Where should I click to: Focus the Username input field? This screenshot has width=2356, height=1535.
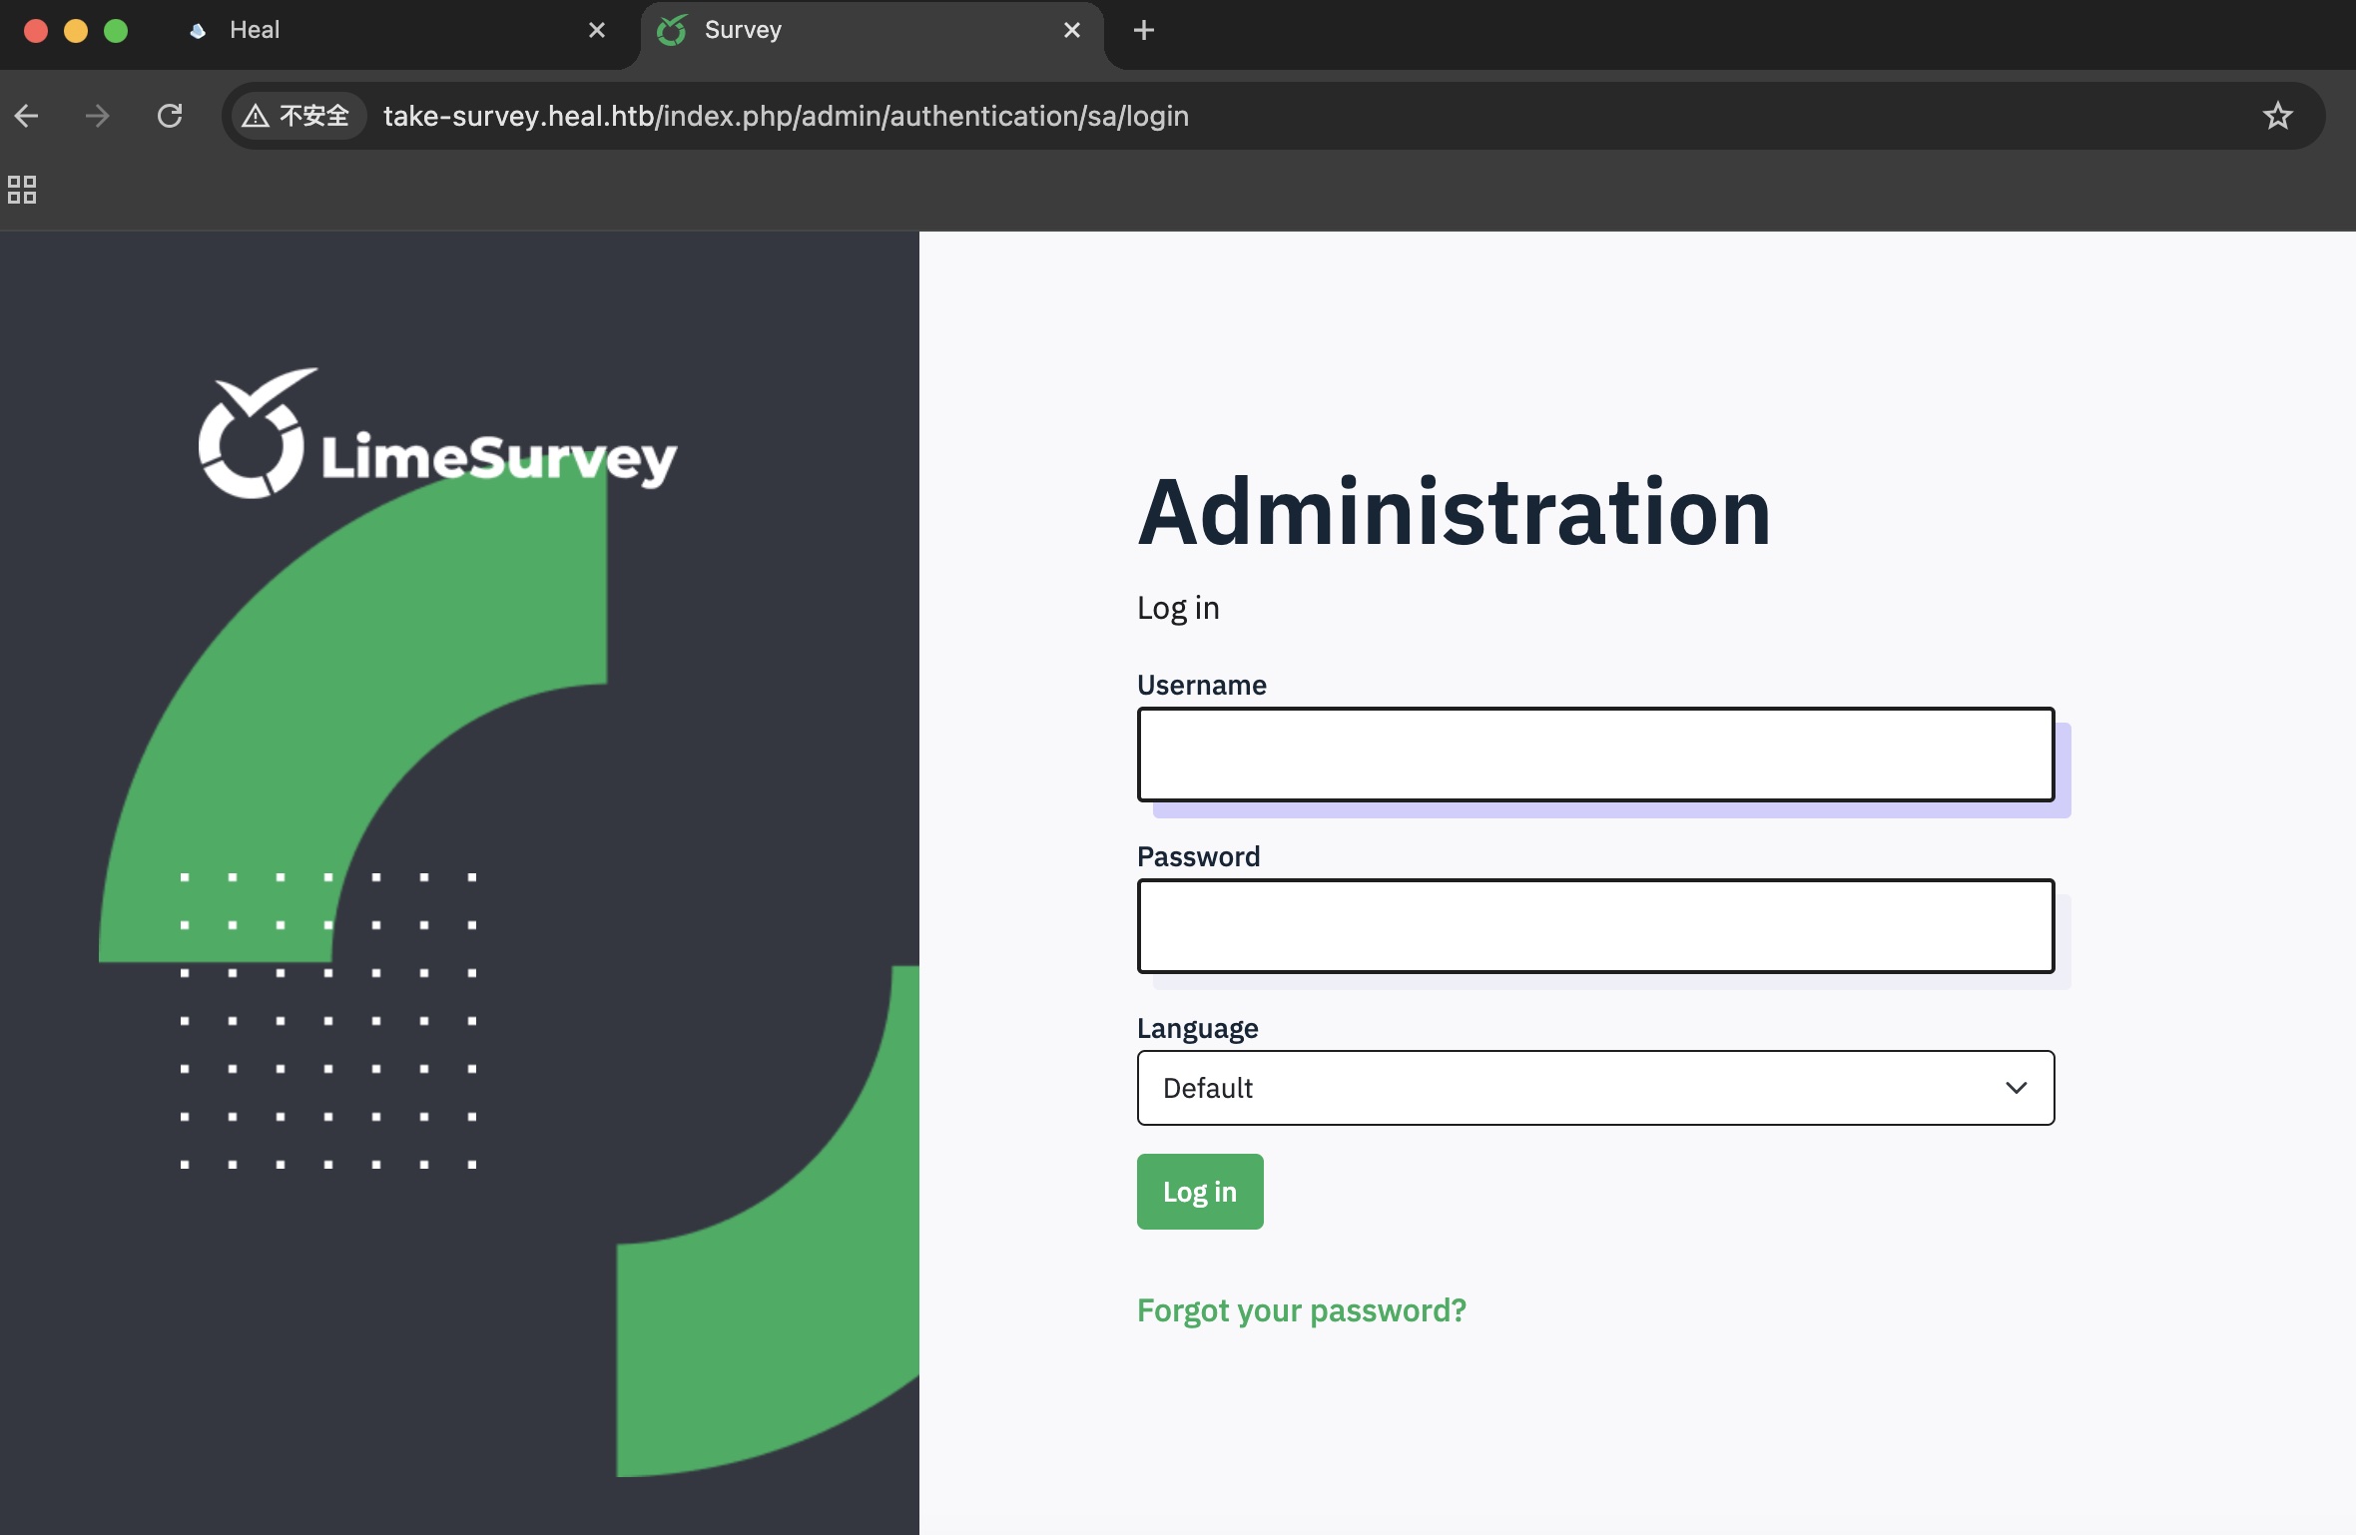1594,755
